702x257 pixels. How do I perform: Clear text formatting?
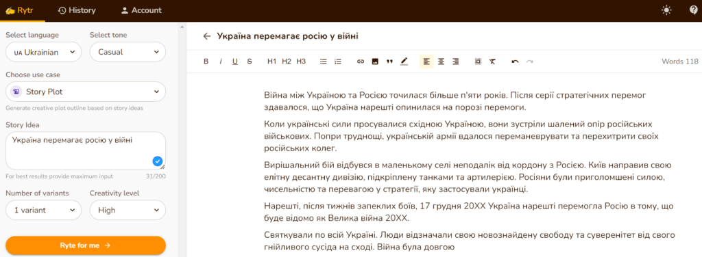[x=492, y=62]
